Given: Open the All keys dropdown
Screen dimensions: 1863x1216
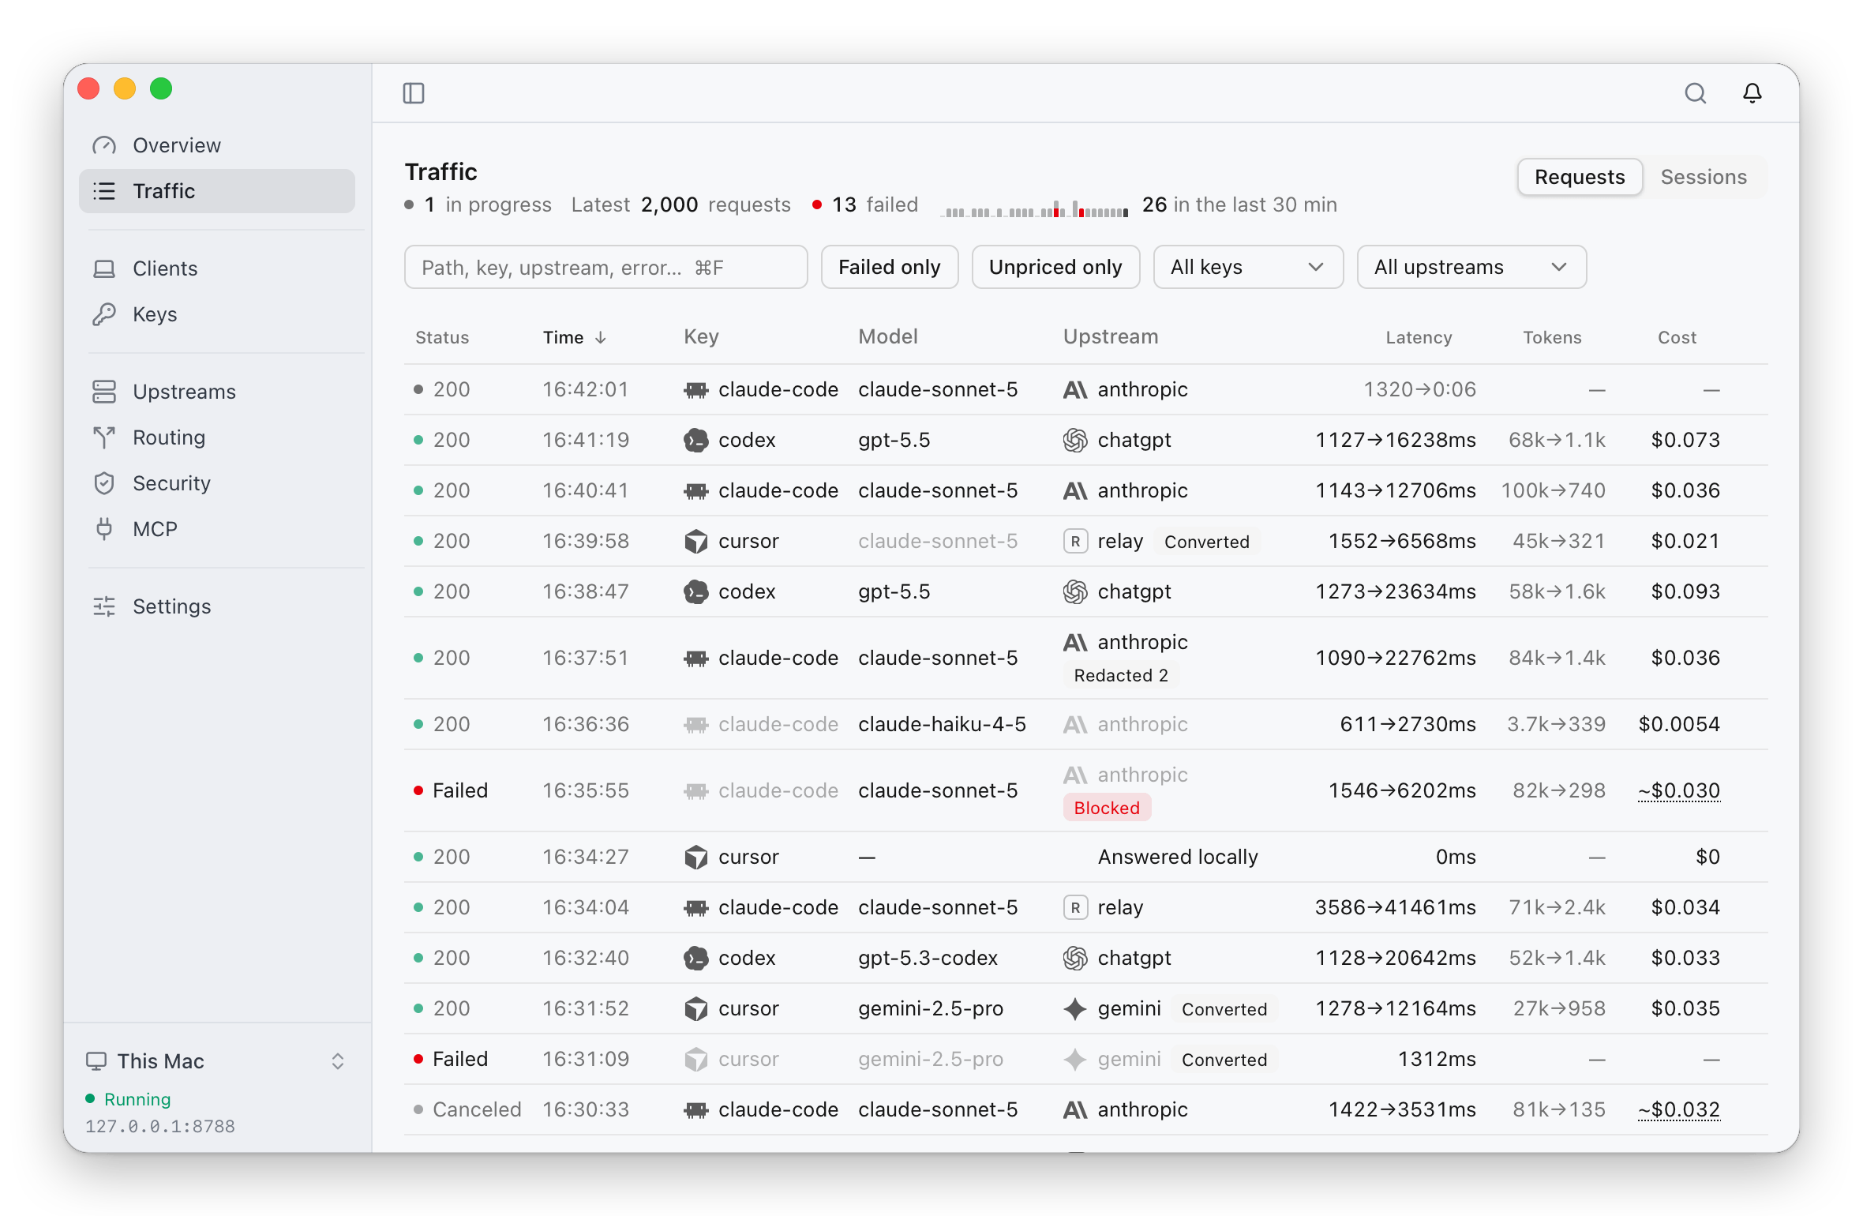Looking at the screenshot, I should pyautogui.click(x=1248, y=267).
